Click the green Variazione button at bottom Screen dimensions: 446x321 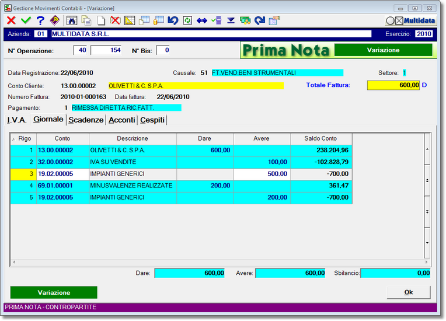(x=54, y=292)
